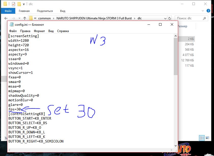Image resolution: width=214 pixels, height=156 pixels.
Task: Click the New folder quick access icon
Action: click(x=19, y=4)
